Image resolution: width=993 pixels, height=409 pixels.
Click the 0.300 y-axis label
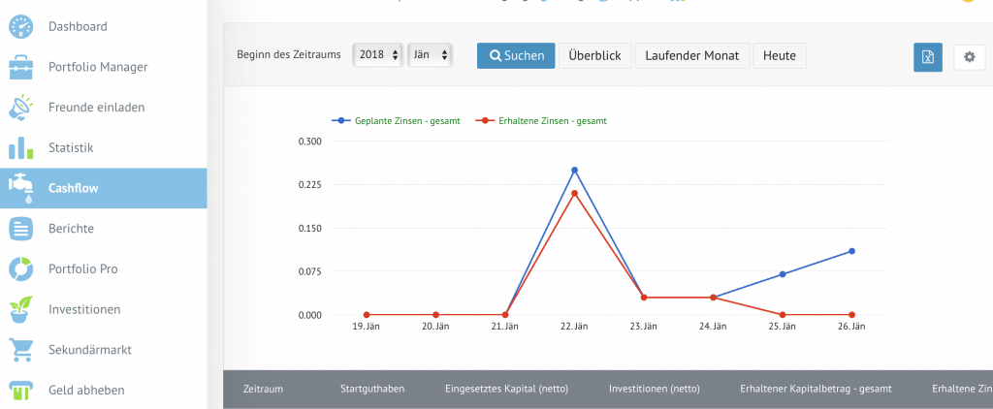[x=310, y=142]
